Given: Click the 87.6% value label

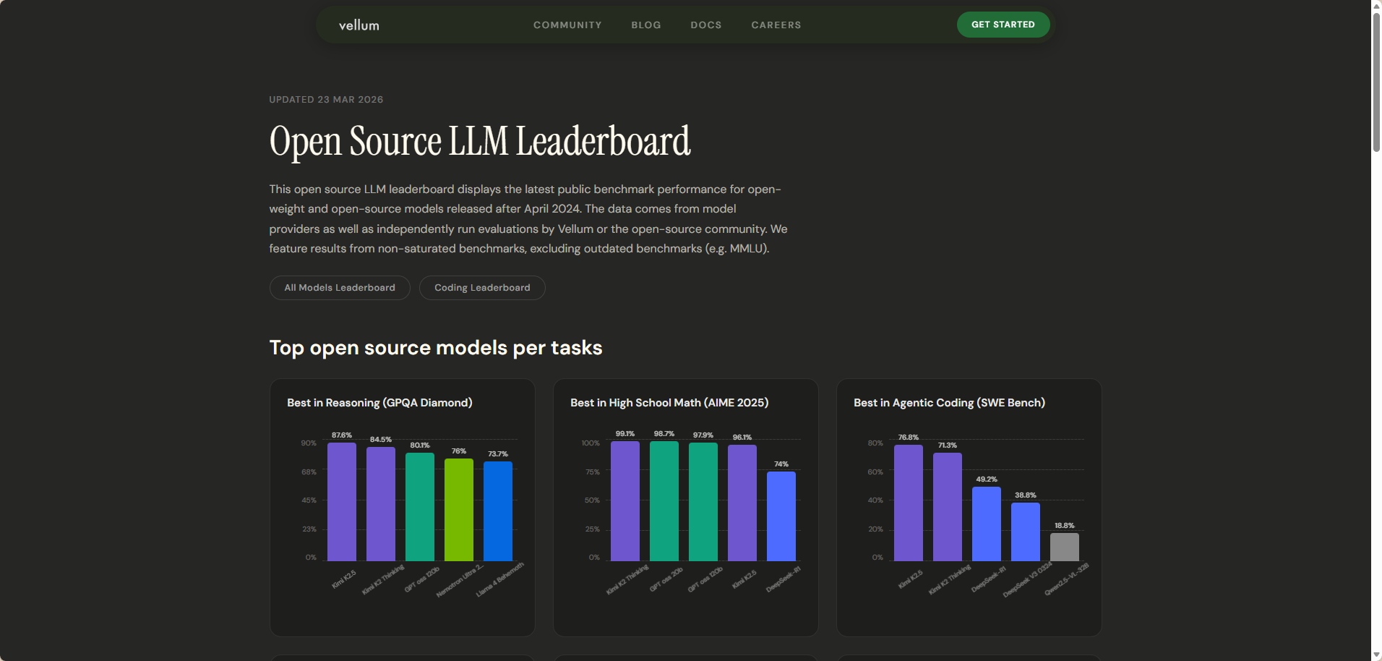Looking at the screenshot, I should pyautogui.click(x=342, y=435).
